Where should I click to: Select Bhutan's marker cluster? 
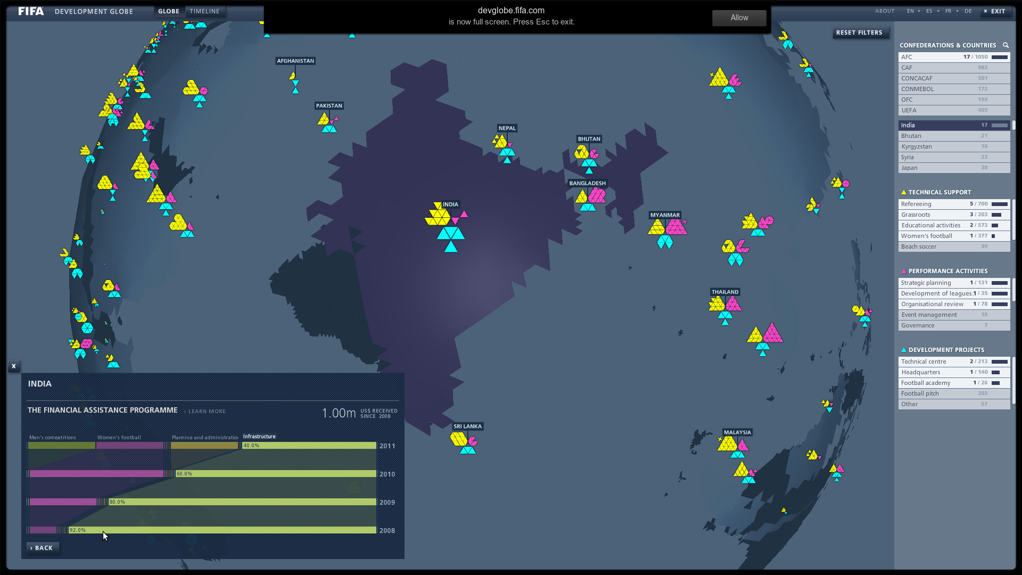(587, 159)
